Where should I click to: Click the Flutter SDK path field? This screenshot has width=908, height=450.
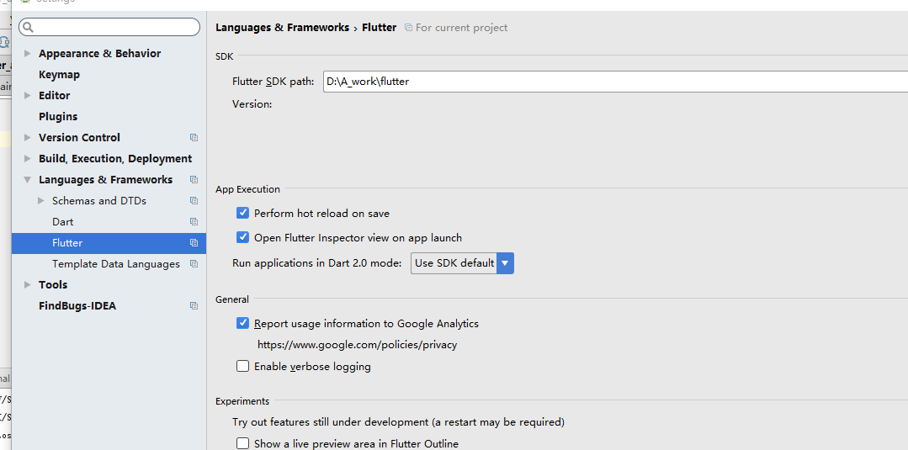tap(615, 82)
